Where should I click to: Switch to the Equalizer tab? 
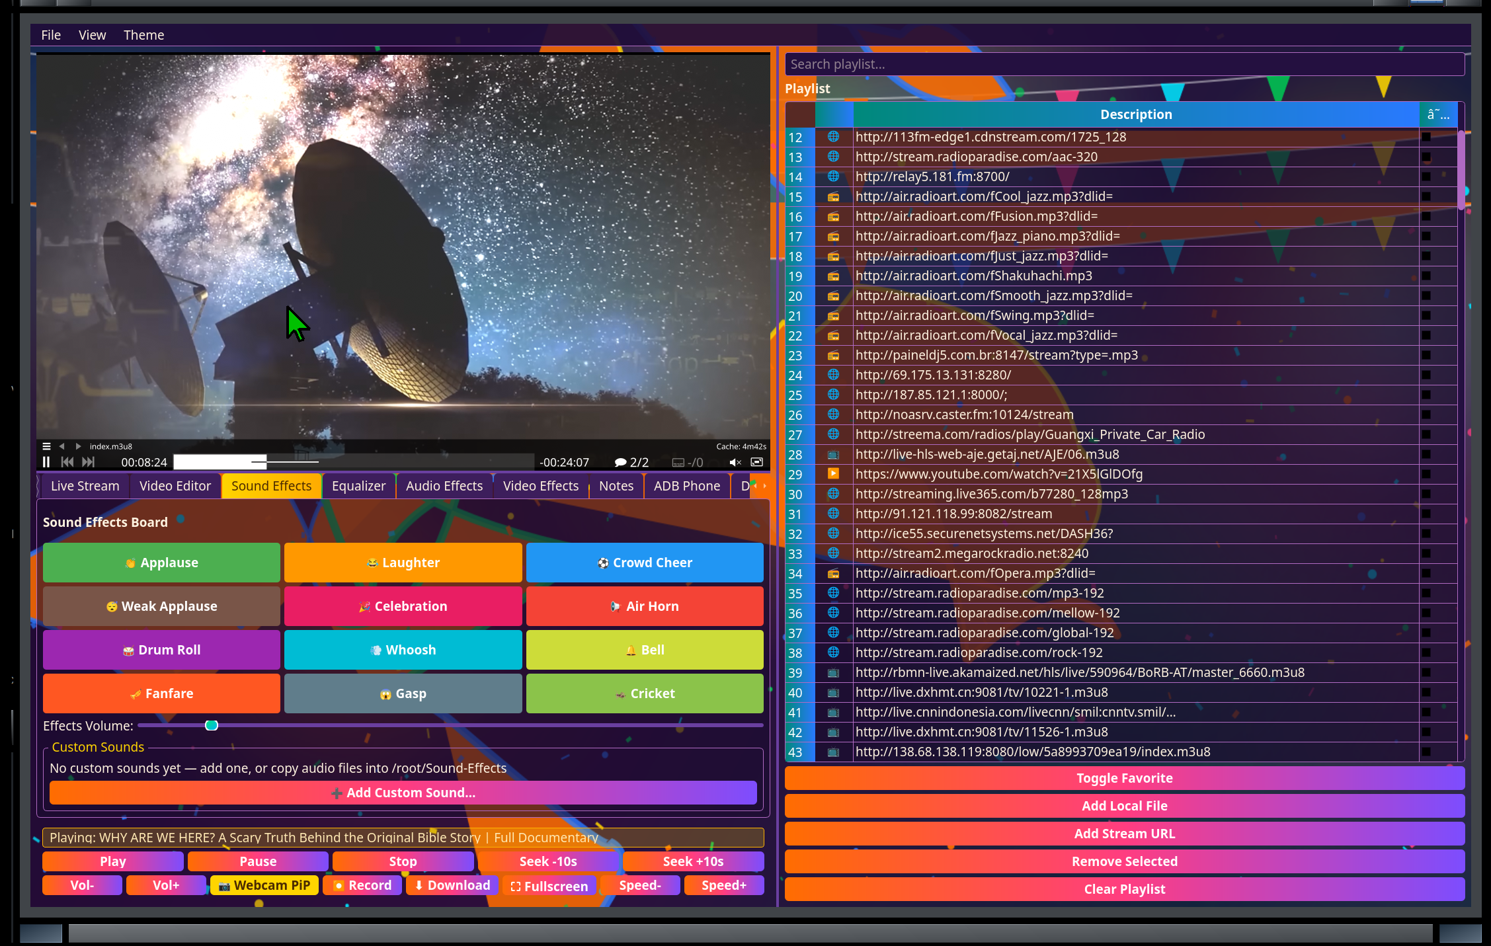(x=358, y=486)
